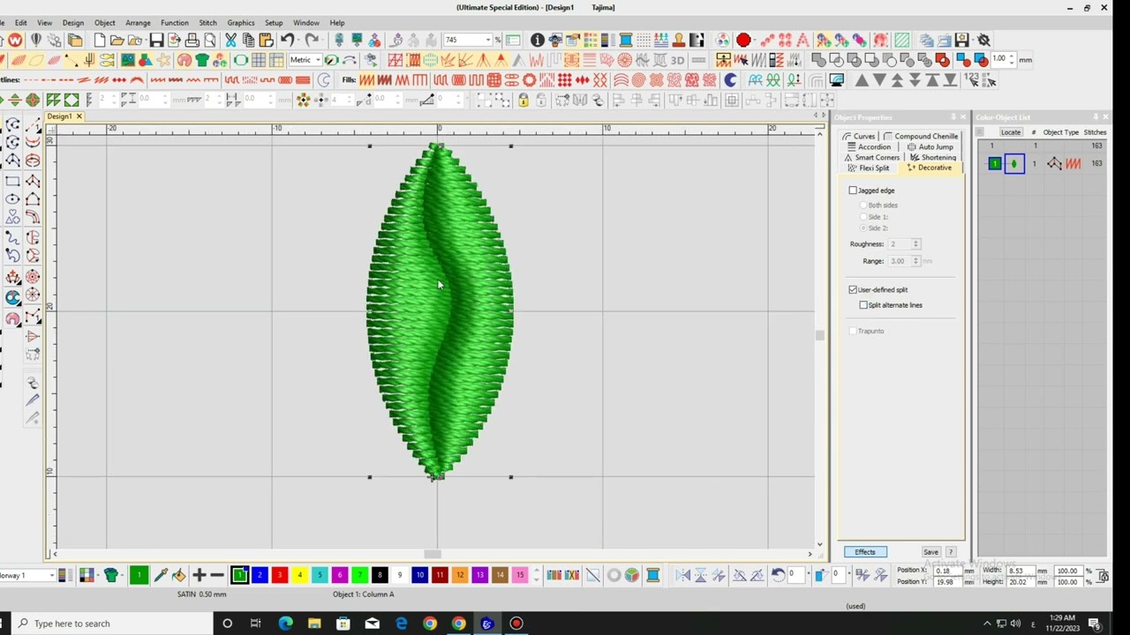Open the File menu

[x=2, y=23]
